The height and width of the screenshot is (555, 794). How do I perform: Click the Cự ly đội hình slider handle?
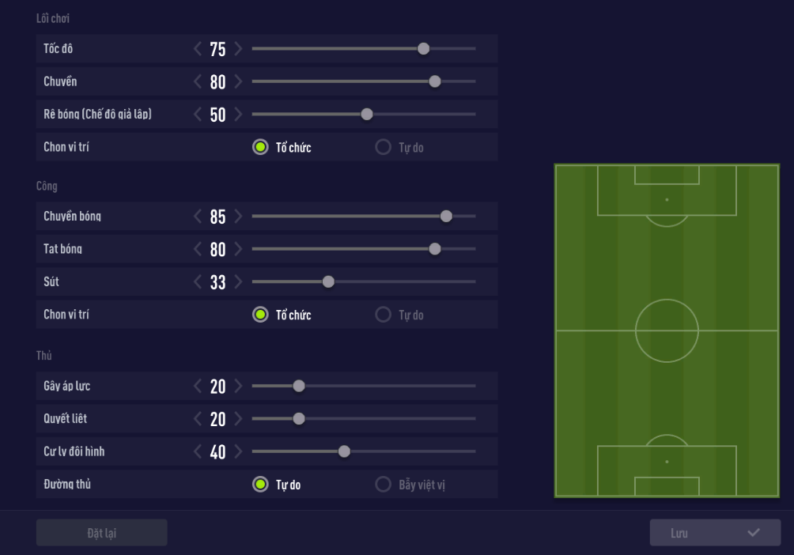[x=344, y=451]
